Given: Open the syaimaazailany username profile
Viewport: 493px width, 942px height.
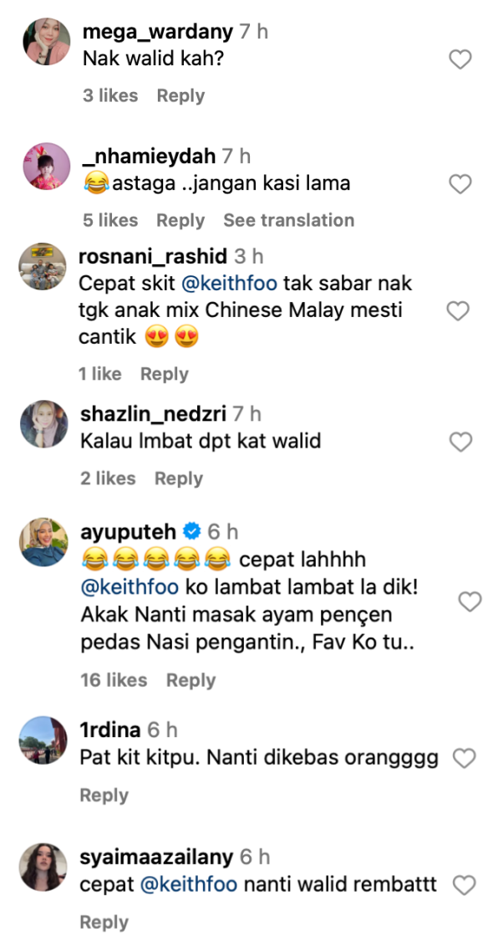Looking at the screenshot, I should (x=156, y=858).
